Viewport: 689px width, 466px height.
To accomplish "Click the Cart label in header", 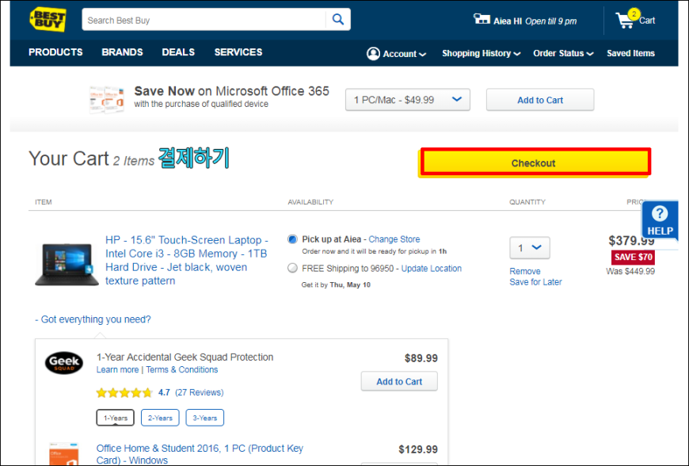I will point(647,21).
